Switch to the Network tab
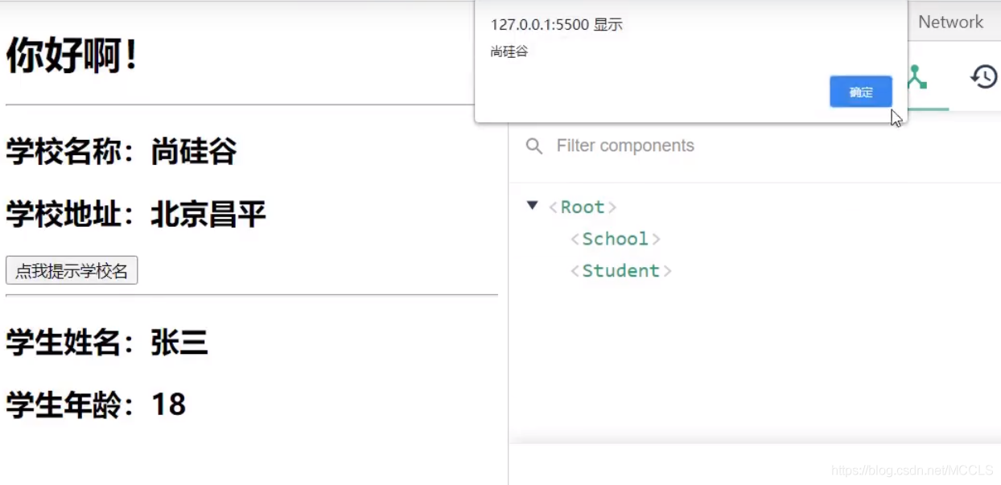Screen dimensions: 1001x485 pos(950,23)
